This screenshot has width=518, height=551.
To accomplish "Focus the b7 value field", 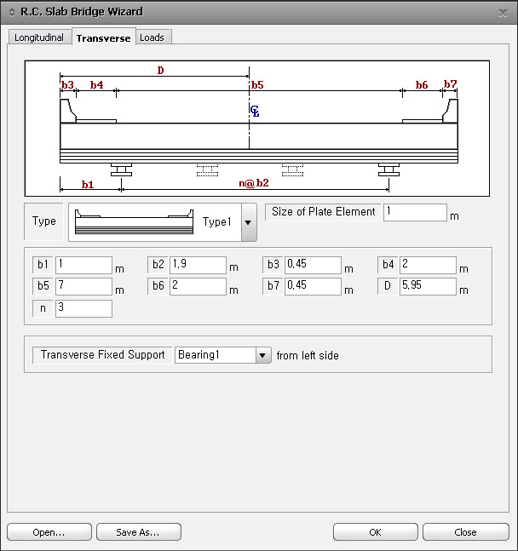I will pyautogui.click(x=313, y=287).
